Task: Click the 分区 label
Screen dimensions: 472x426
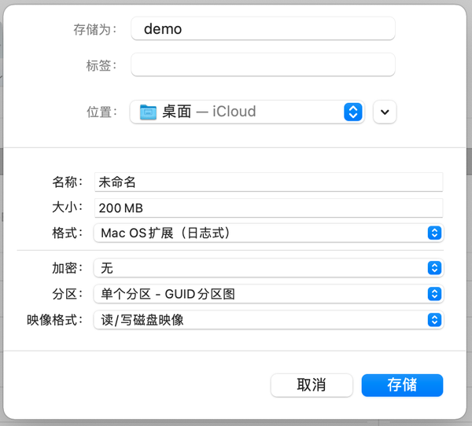Action: pyautogui.click(x=67, y=294)
